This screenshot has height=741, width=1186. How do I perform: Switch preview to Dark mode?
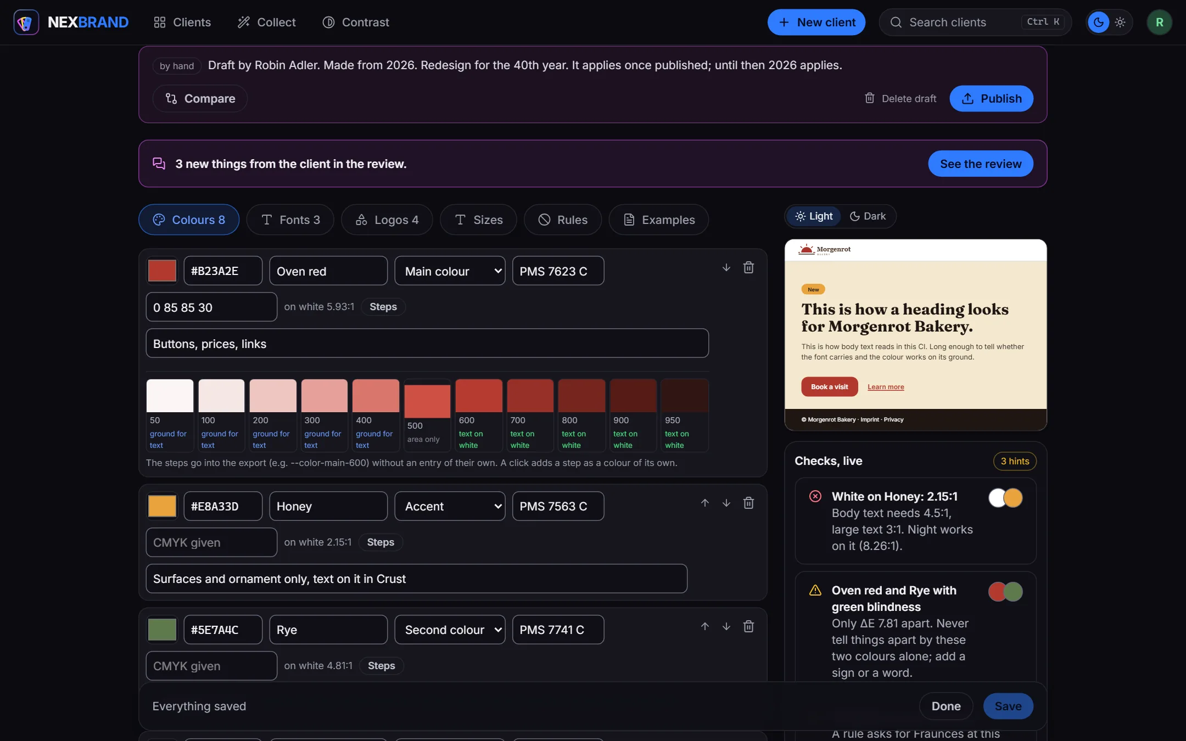[868, 216]
